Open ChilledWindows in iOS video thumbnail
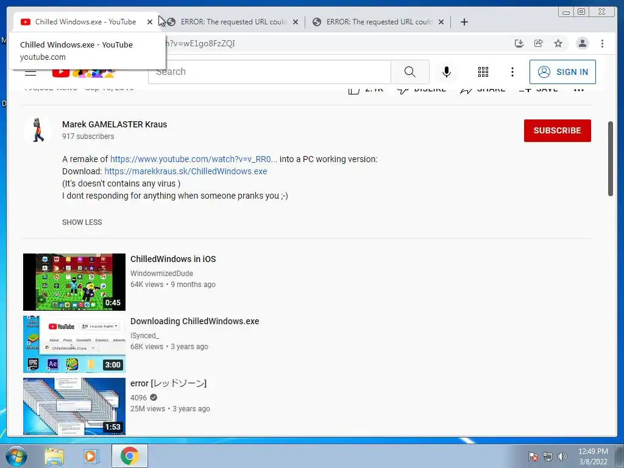This screenshot has width=624, height=468. point(74,282)
